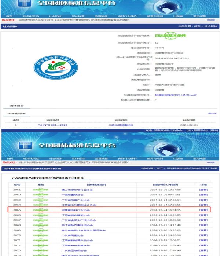
Task: Click the publish date 2024-02-01
Action: click(x=189, y=125)
